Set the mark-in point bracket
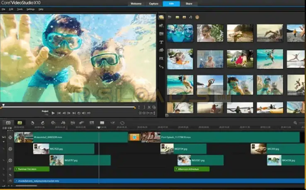Screen dimensions: 306x190 [x=139, y=107]
